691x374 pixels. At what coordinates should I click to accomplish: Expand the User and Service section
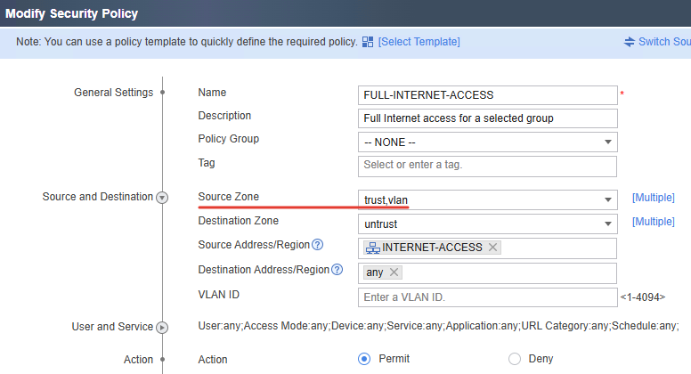[x=162, y=328]
